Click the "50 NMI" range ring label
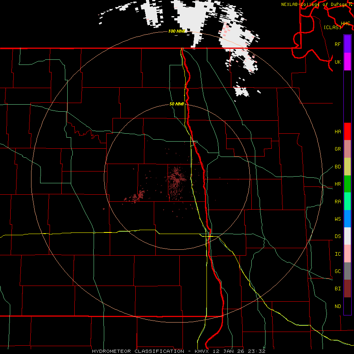354x354 pixels. (x=177, y=104)
